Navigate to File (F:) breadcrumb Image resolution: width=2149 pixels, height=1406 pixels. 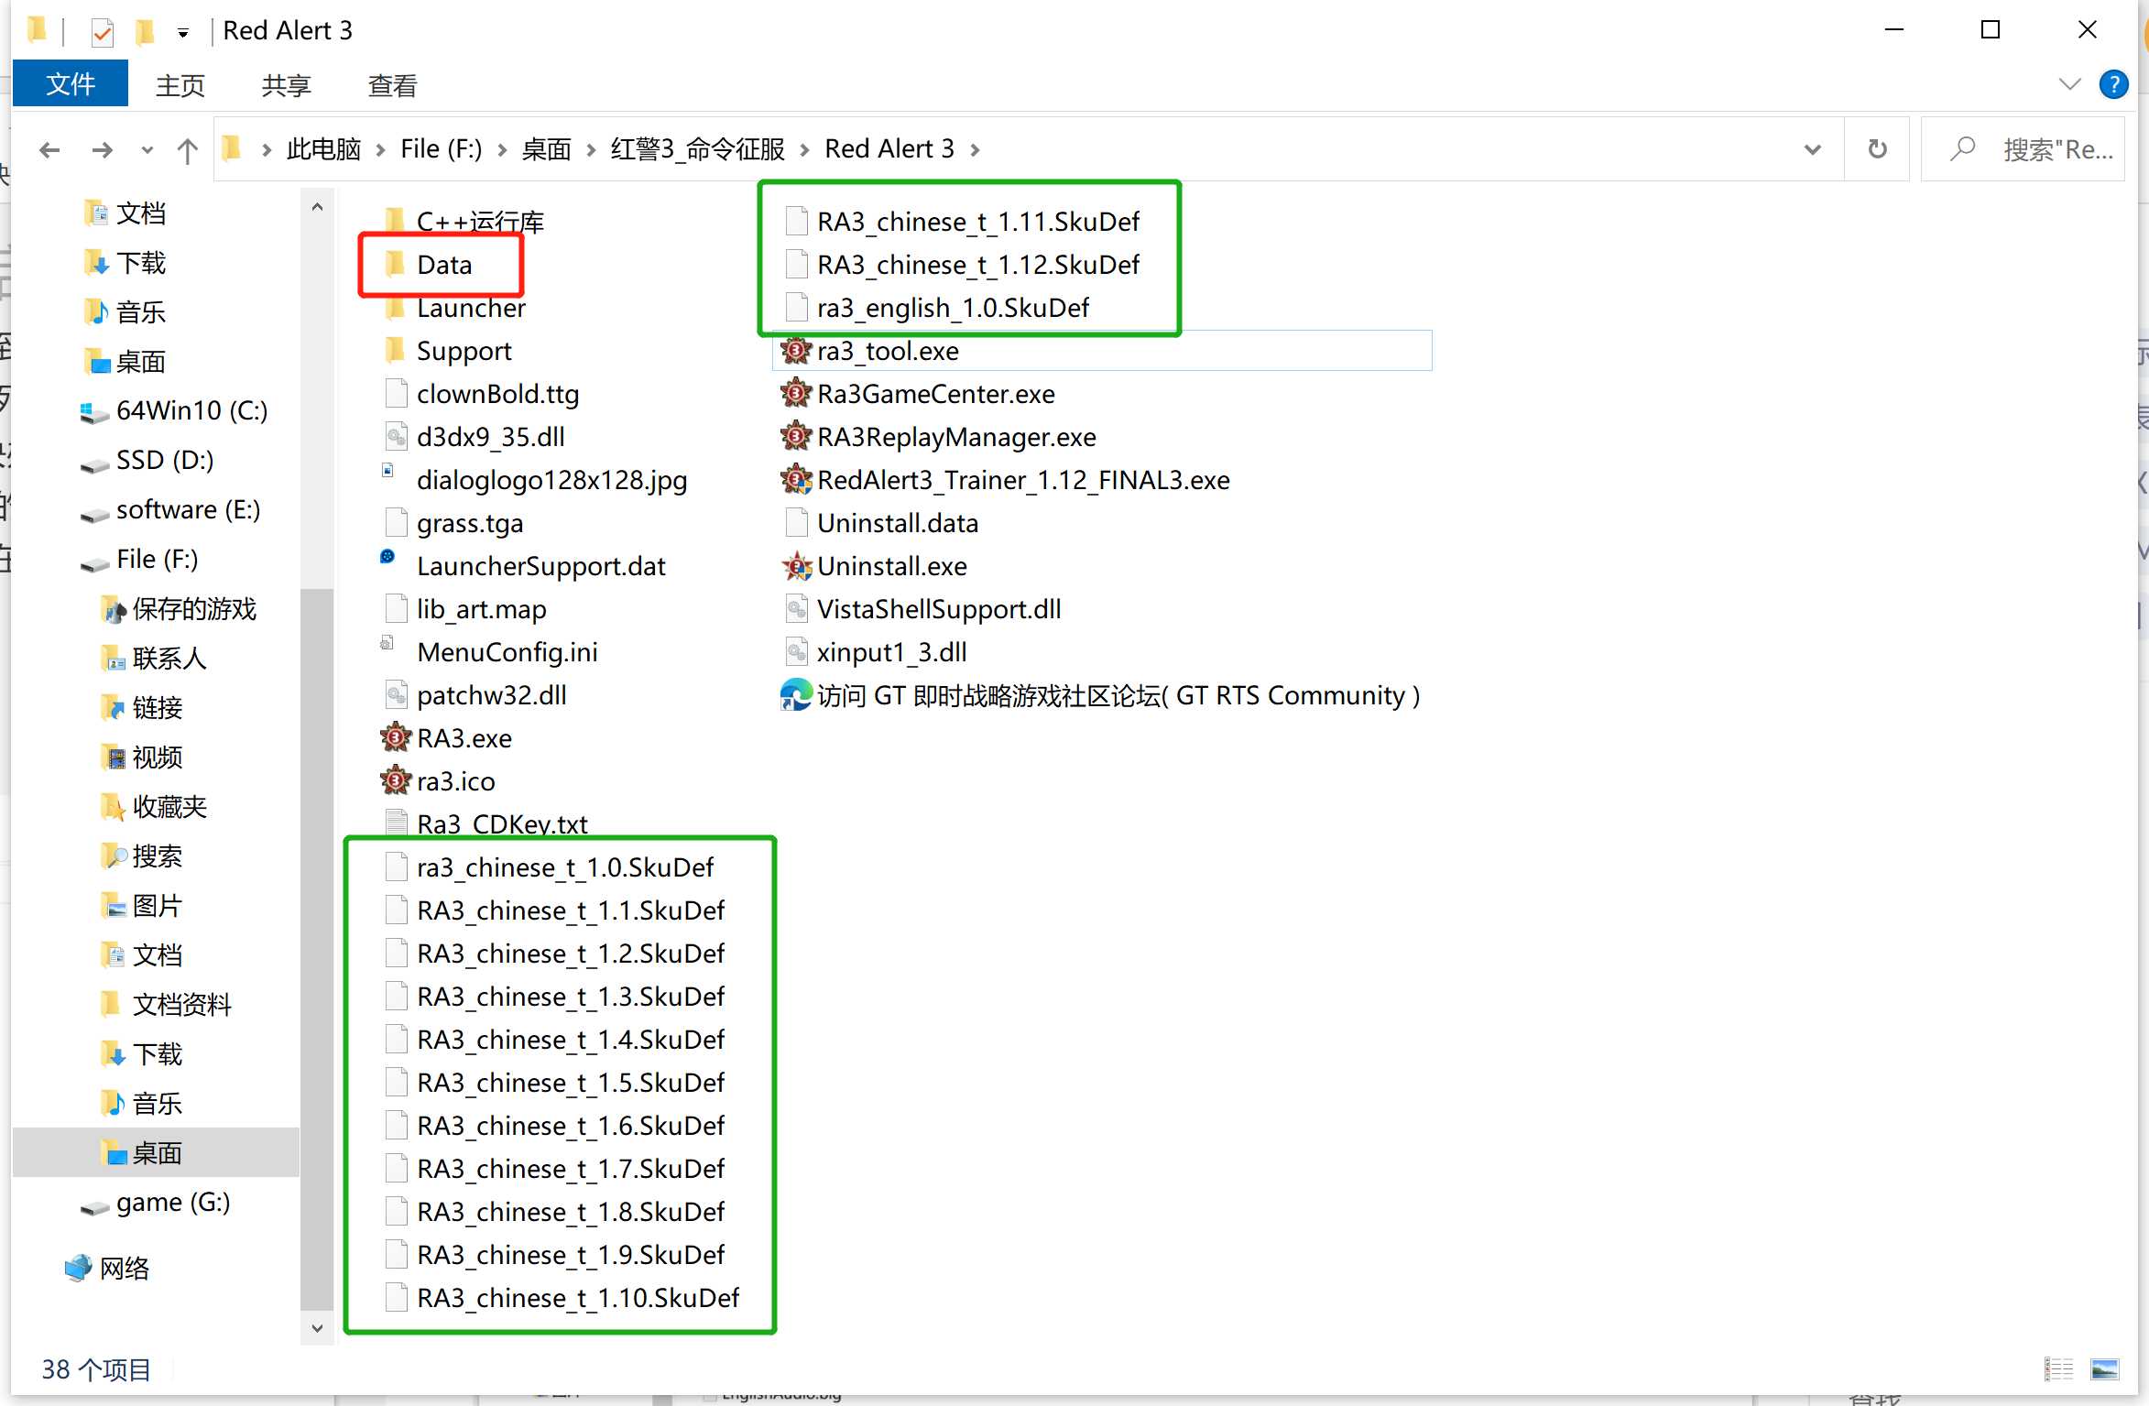coord(441,148)
